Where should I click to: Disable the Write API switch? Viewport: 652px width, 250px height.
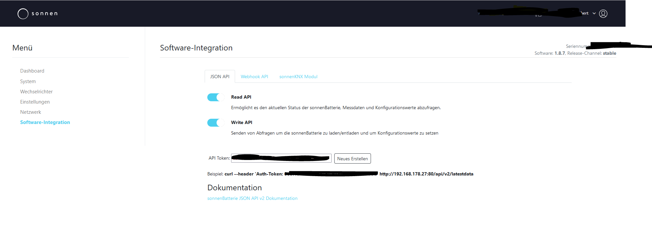[216, 123]
